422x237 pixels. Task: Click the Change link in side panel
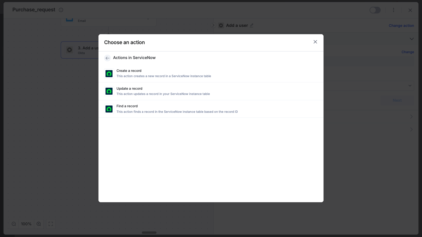(408, 52)
